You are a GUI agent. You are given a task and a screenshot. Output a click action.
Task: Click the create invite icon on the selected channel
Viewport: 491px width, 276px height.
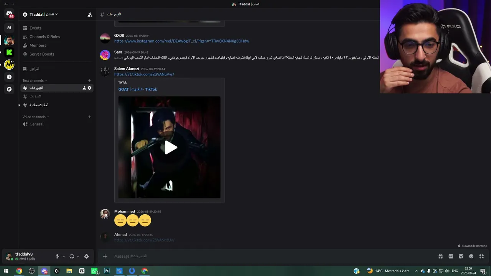84,88
